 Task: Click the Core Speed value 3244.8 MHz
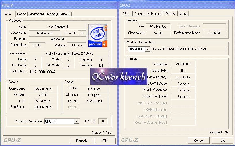point(43,89)
